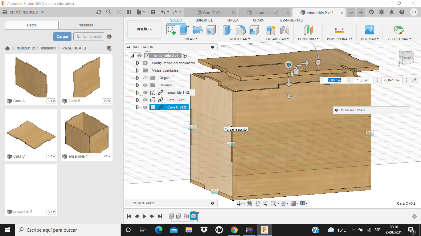Image resolution: width=421 pixels, height=236 pixels.
Task: Click the Measure icon above Inspeccionar
Action: pyautogui.click(x=339, y=30)
